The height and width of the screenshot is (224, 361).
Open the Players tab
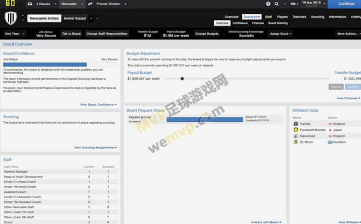282,17
